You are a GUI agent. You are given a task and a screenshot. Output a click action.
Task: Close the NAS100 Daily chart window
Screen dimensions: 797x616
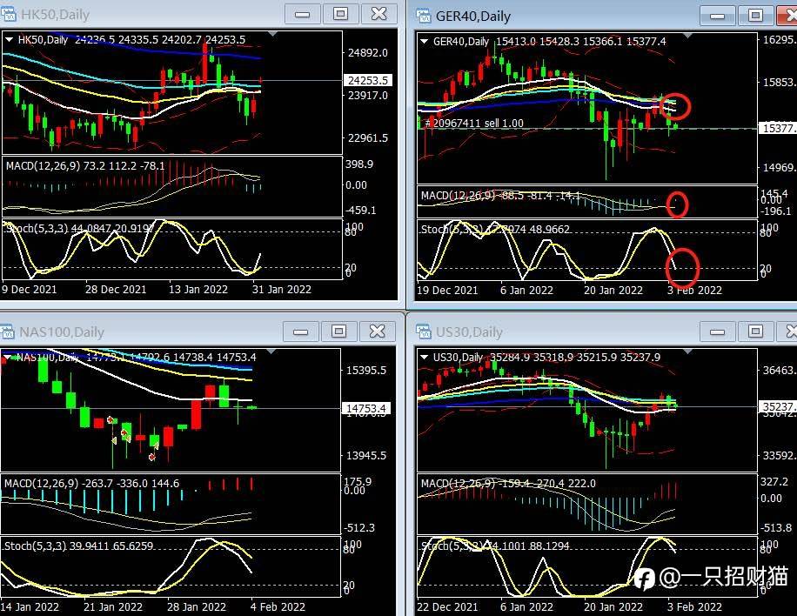click(378, 331)
